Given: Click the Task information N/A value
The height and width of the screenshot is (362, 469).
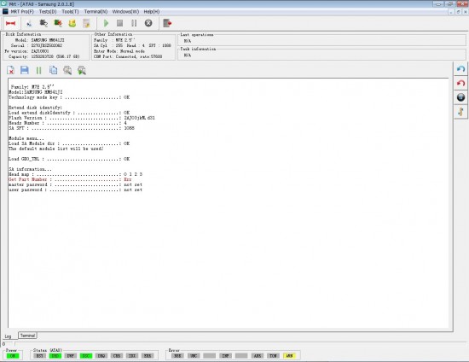Looking at the screenshot, I should 188,55.
